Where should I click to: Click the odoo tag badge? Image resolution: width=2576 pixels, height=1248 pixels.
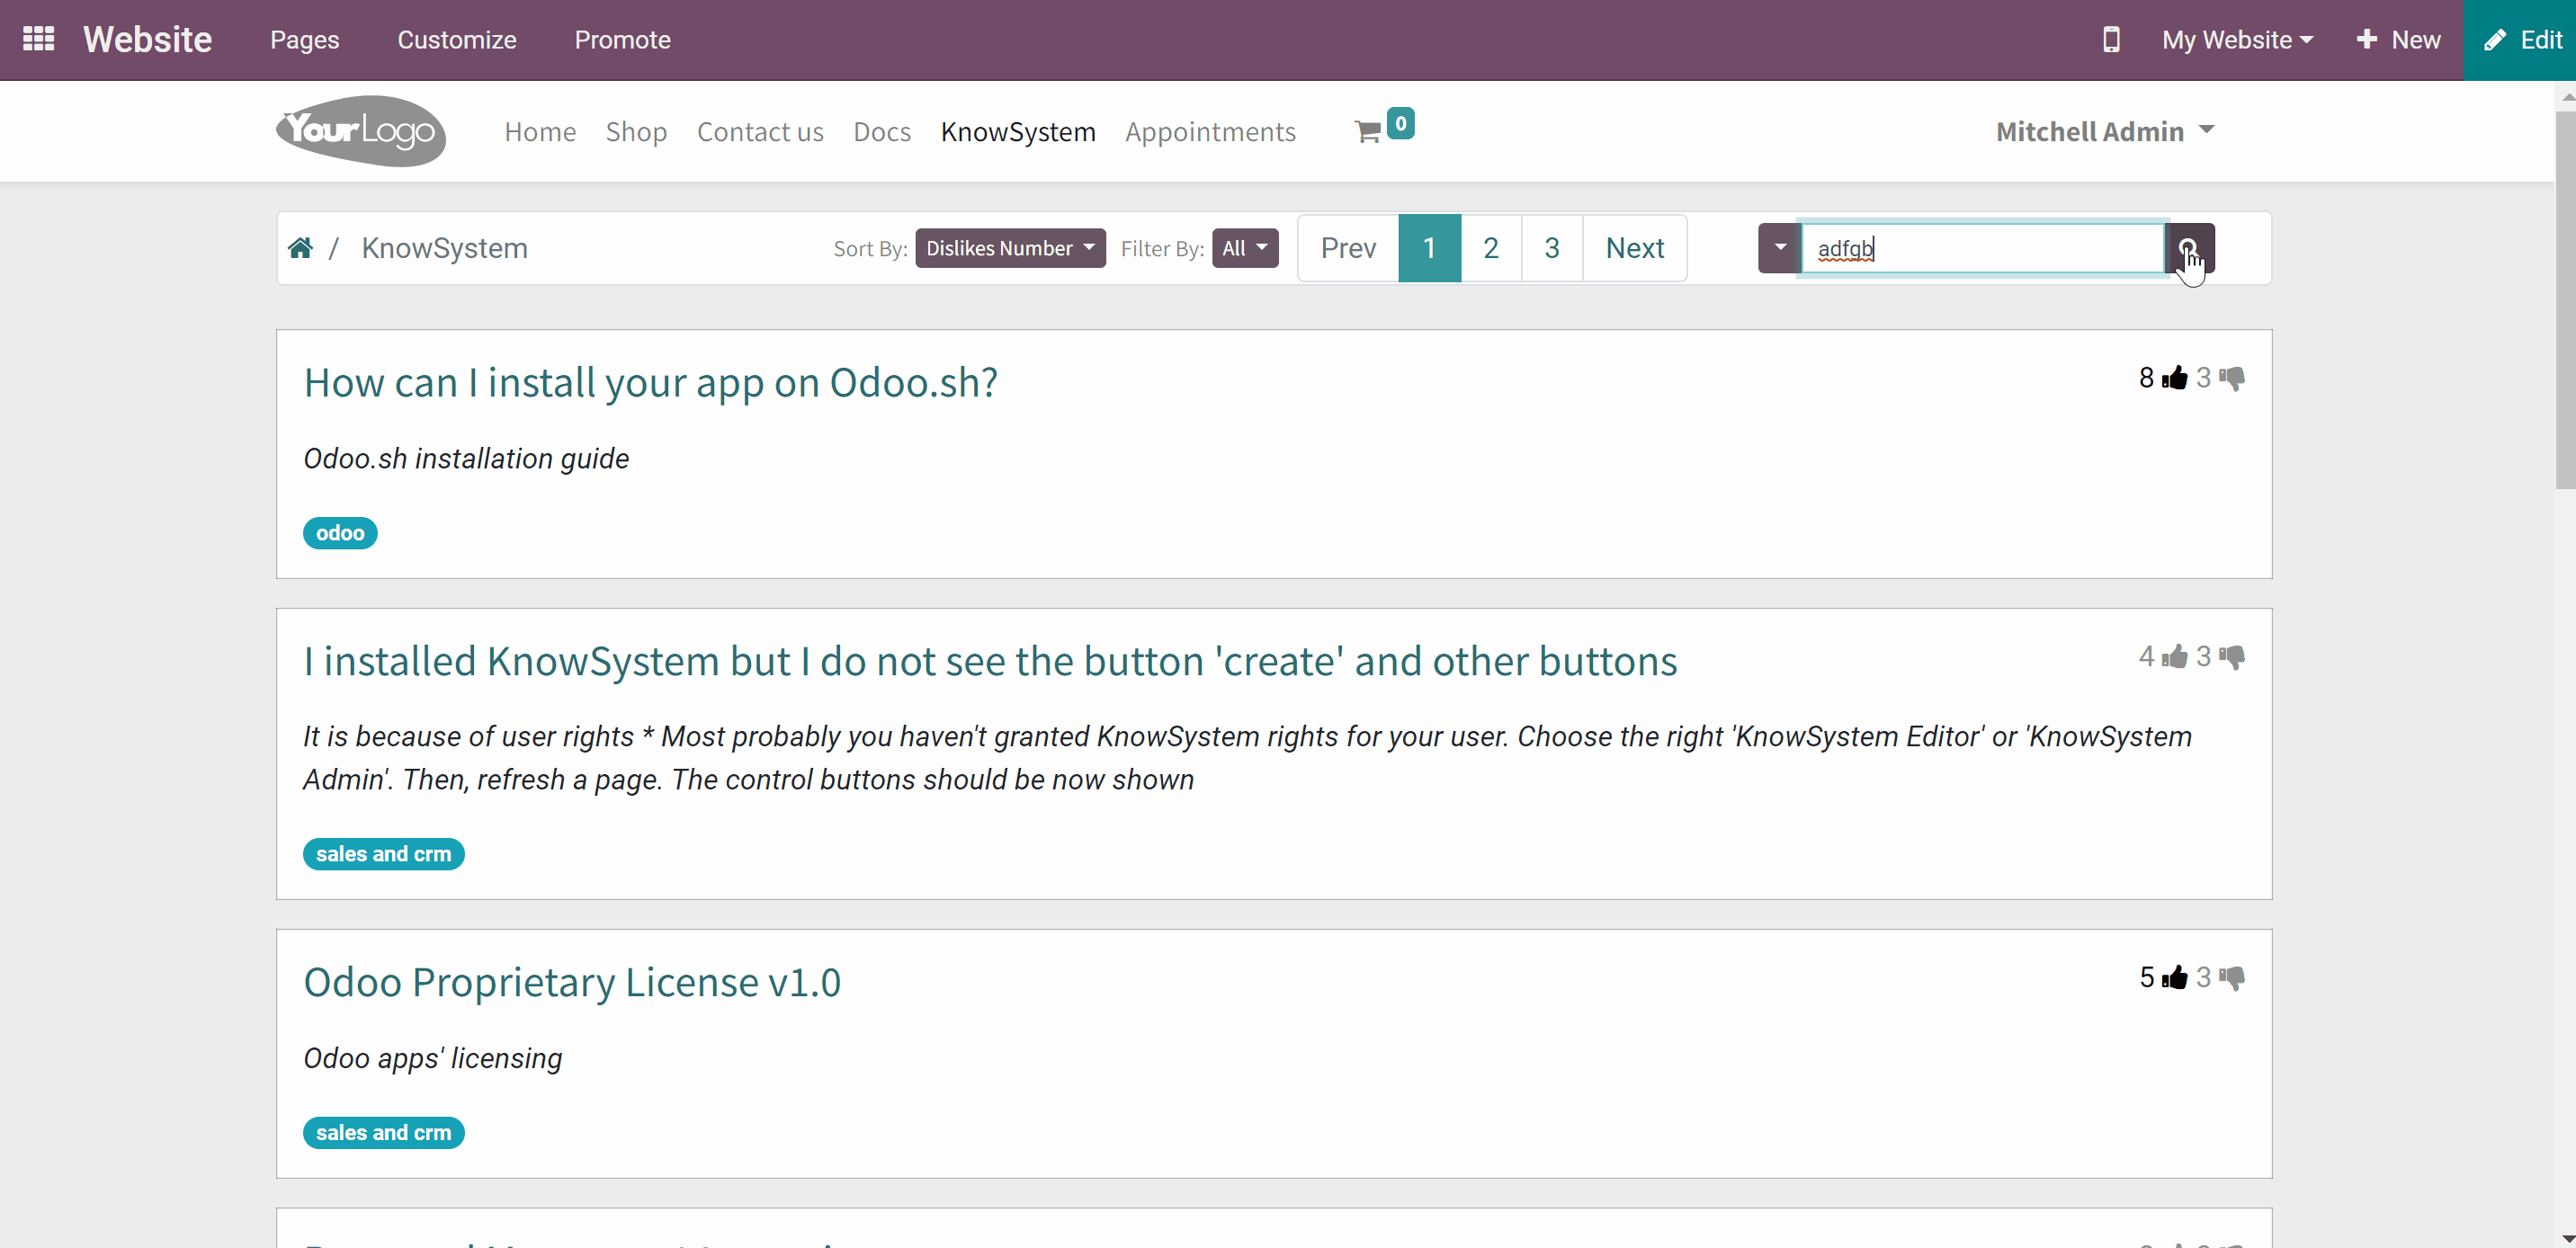340,533
